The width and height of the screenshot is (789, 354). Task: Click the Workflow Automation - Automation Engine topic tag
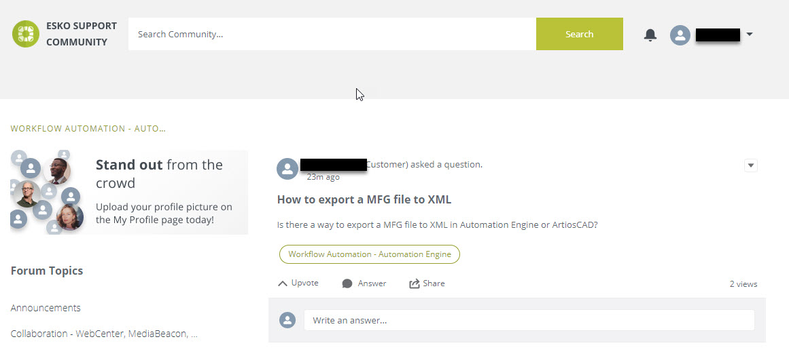[x=369, y=254]
